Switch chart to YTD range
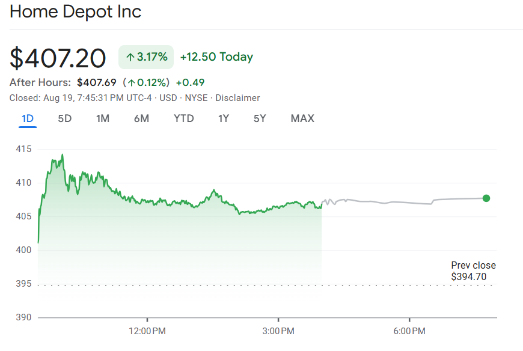Viewport: 523px width, 351px height. coord(184,118)
